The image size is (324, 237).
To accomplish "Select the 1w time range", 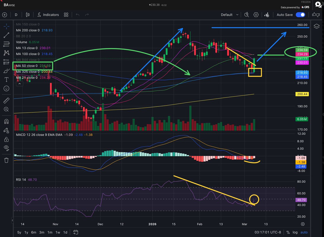I will pos(58,232).
